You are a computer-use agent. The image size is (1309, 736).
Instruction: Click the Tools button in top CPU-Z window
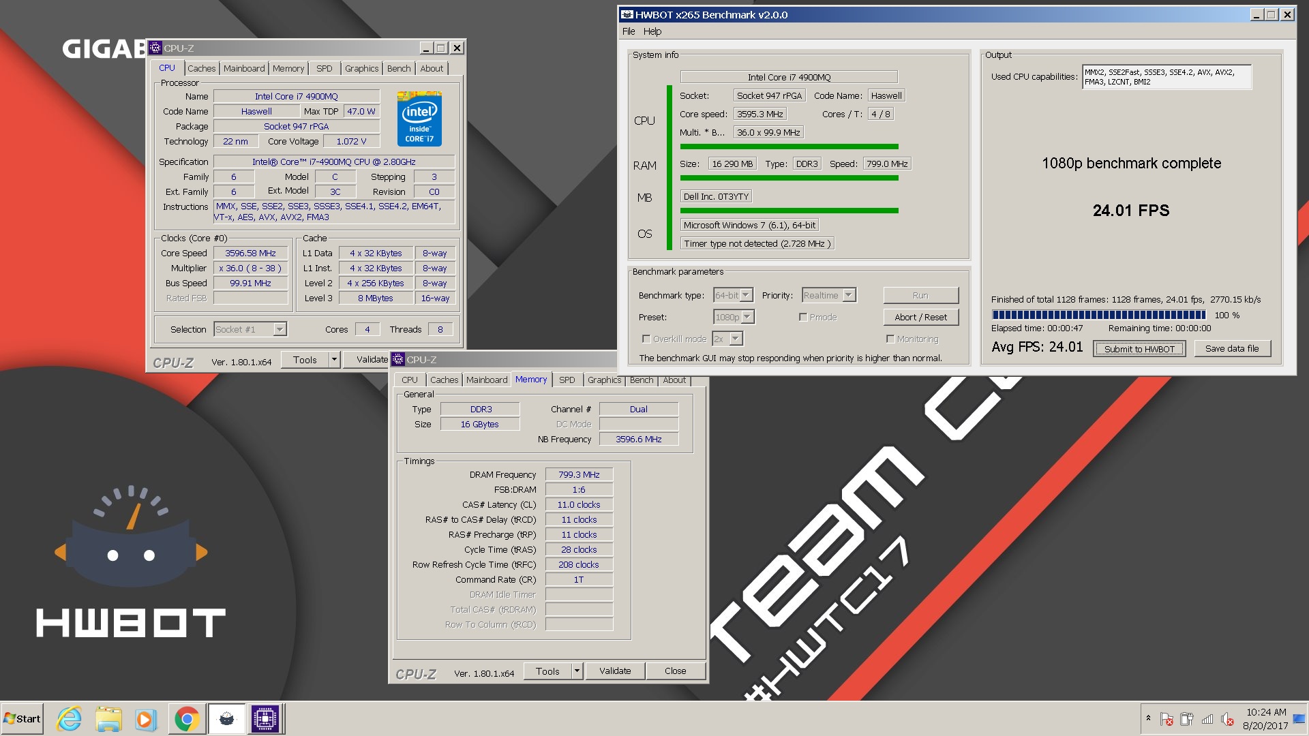pyautogui.click(x=305, y=359)
